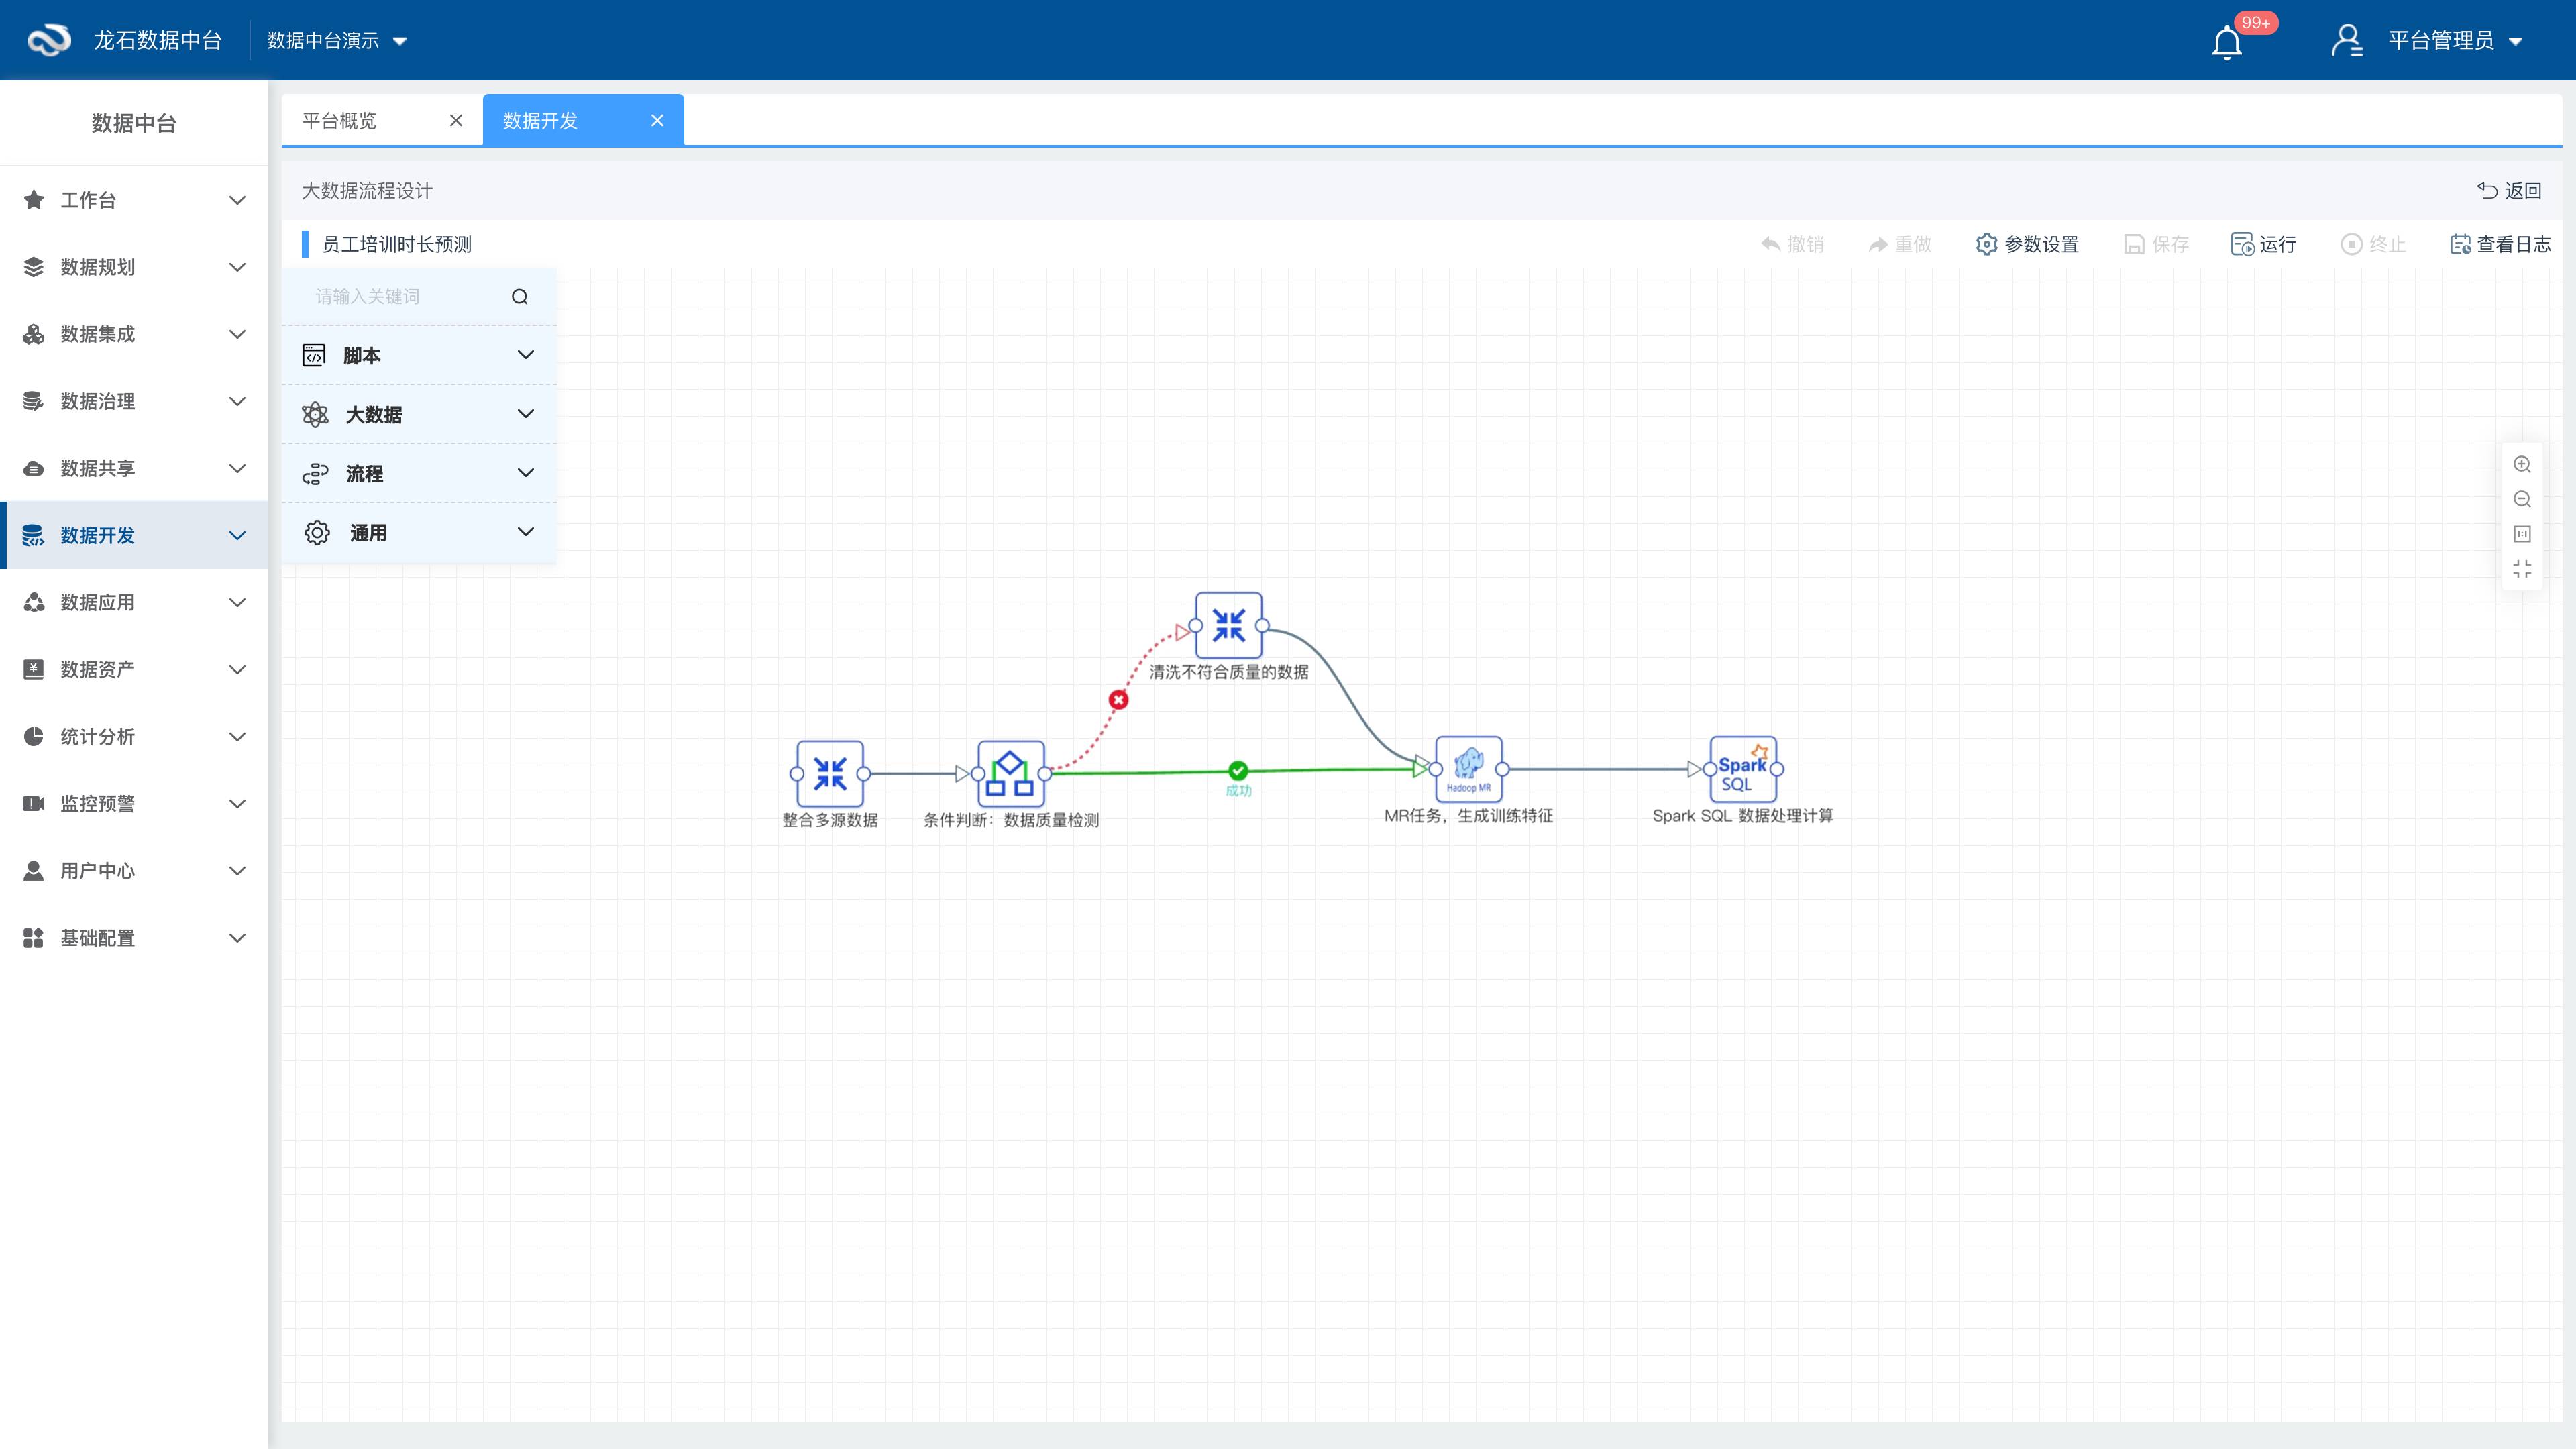Select the 清洗不符合质量的数据 node
The height and width of the screenshot is (1449, 2576).
click(x=1228, y=625)
